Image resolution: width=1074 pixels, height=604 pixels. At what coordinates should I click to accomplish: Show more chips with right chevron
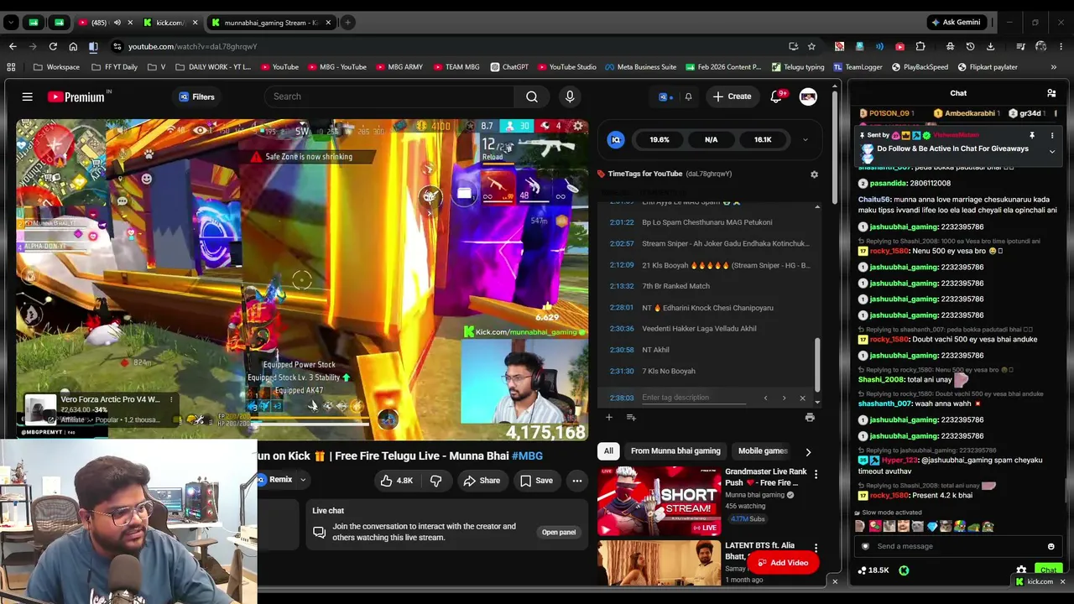click(808, 451)
